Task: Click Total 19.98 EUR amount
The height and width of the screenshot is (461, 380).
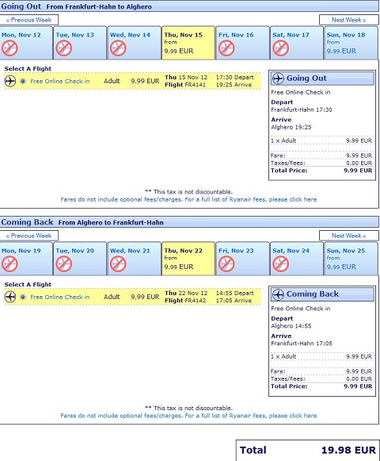Action: 348,450
